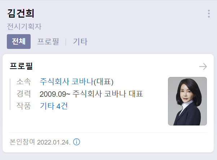
Task: Click the divider between 프로필 and 기타 tabs
Action: point(66,42)
